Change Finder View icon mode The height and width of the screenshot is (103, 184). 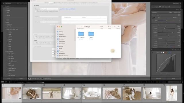[x=101, y=26]
